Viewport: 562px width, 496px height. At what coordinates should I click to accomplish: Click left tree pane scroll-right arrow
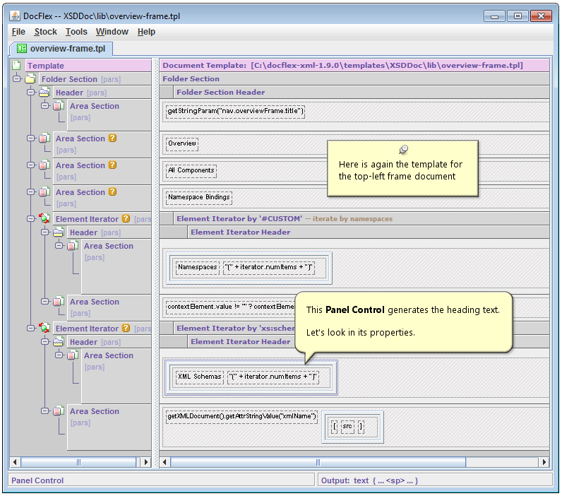click(146, 462)
